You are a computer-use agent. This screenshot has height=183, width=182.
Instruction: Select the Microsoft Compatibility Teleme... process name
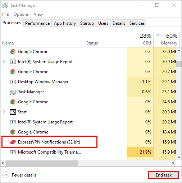point(49,152)
